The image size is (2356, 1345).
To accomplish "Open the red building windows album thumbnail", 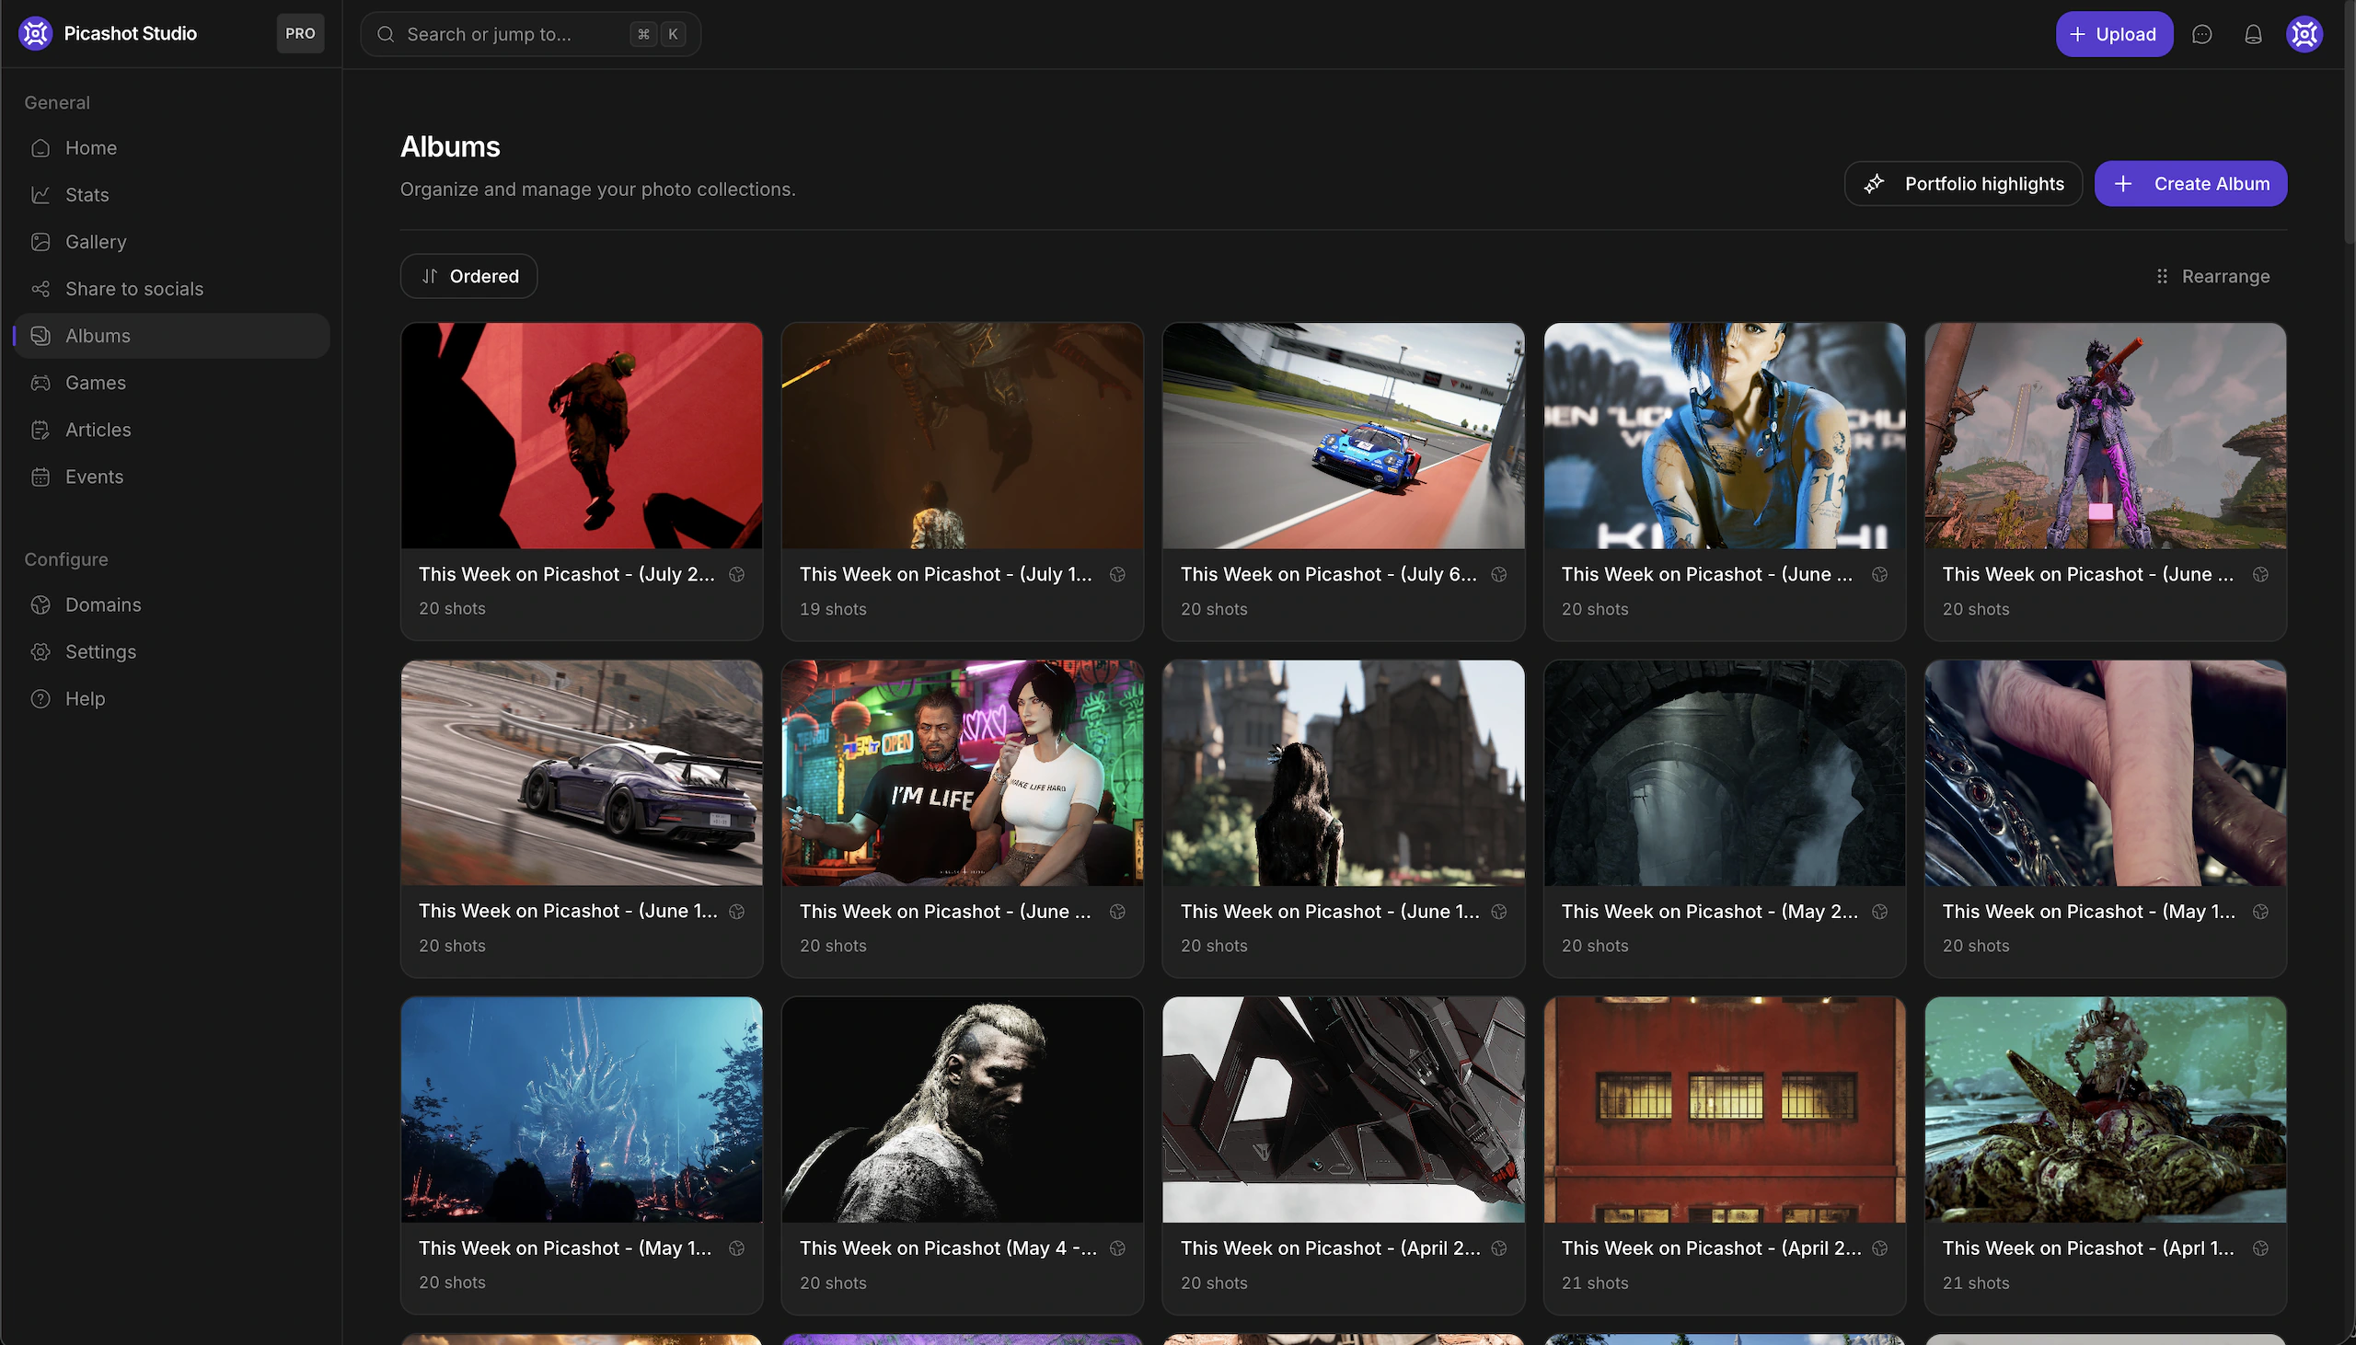I will pos(1724,1109).
